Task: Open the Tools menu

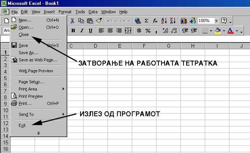Action: coord(80,12)
